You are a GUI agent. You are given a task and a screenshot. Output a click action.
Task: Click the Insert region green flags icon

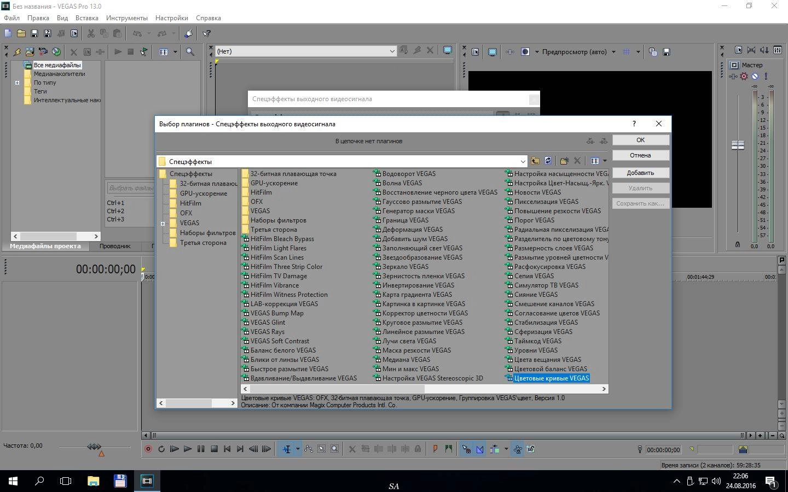(x=448, y=449)
